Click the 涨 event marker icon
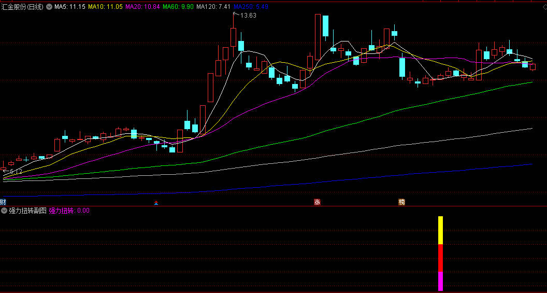The image size is (547, 293). pos(317,202)
